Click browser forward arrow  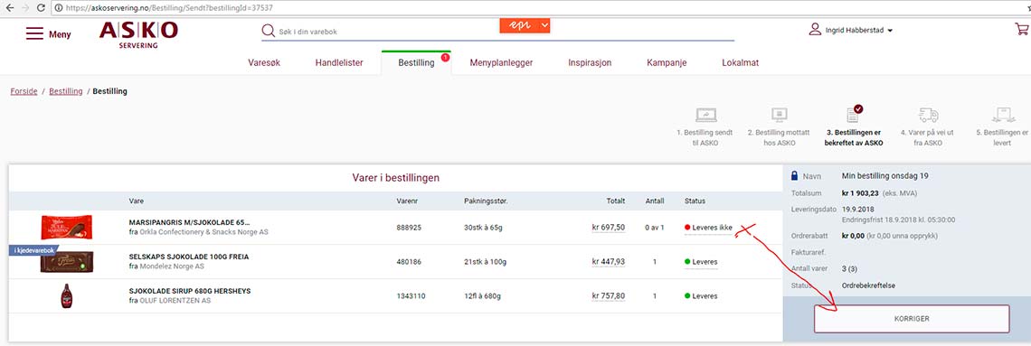tap(25, 8)
